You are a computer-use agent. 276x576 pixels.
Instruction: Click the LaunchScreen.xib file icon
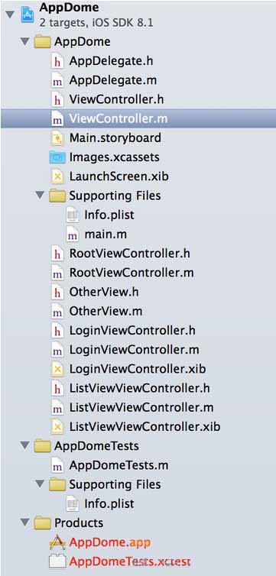(x=57, y=176)
